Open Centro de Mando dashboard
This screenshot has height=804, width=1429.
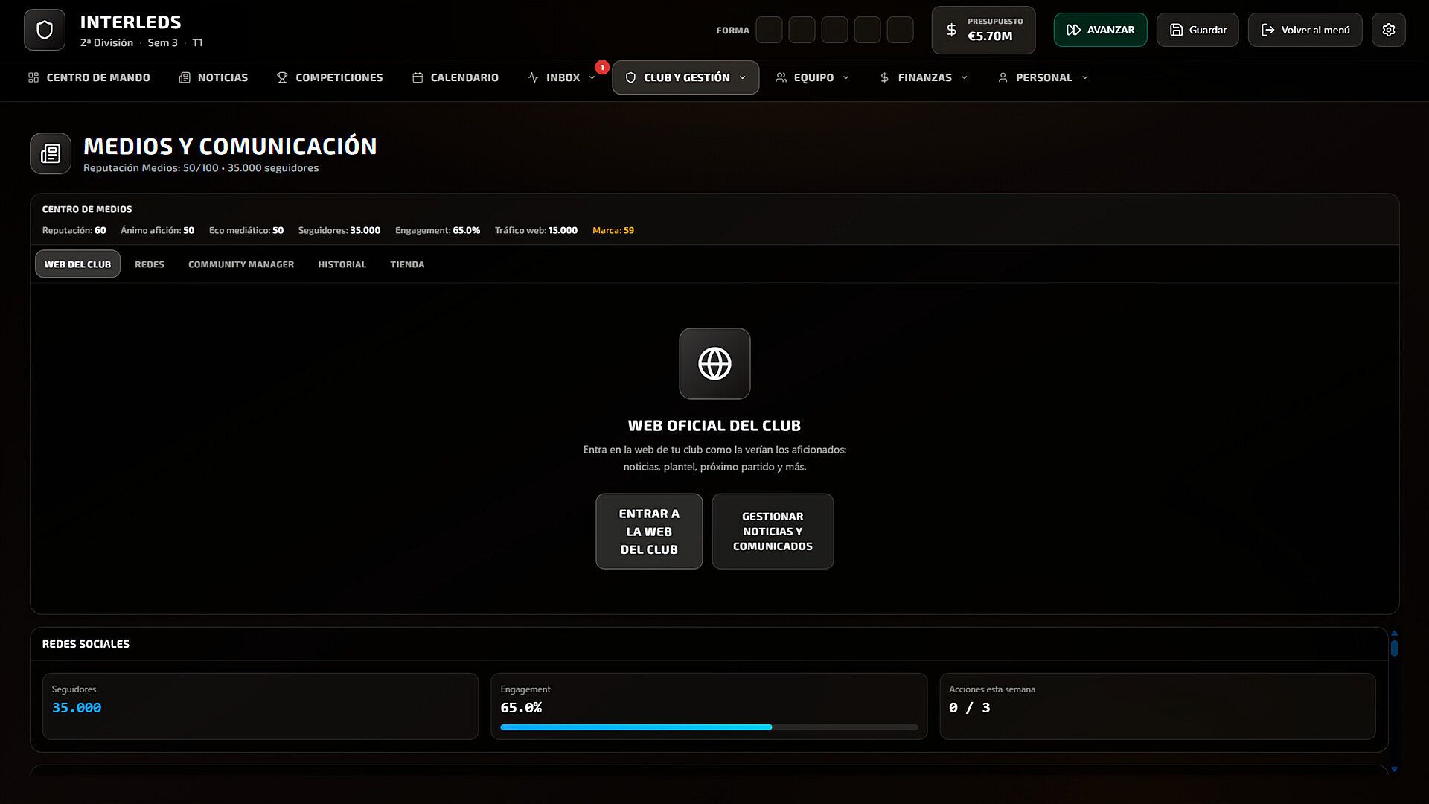[89, 77]
